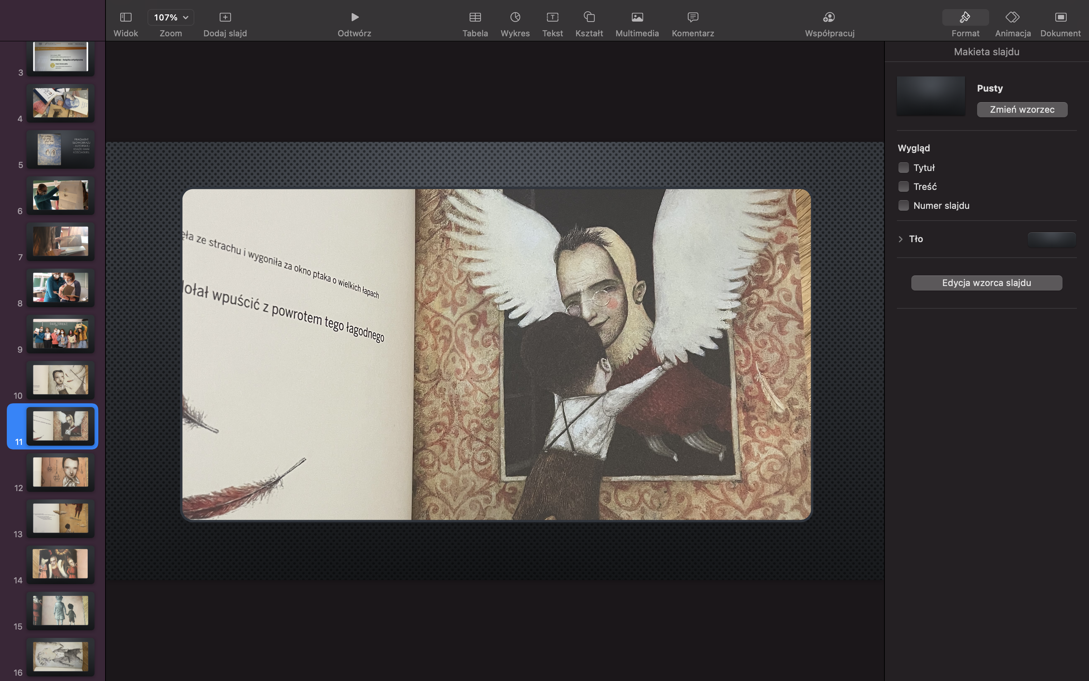Click the Współpracuj collaborate icon
This screenshot has width=1089, height=681.
pyautogui.click(x=829, y=17)
